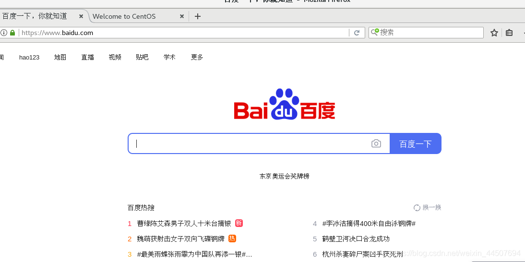Viewport: 525px width, 262px height.
Task: Click the site information icon in the address bar
Action: coord(4,33)
